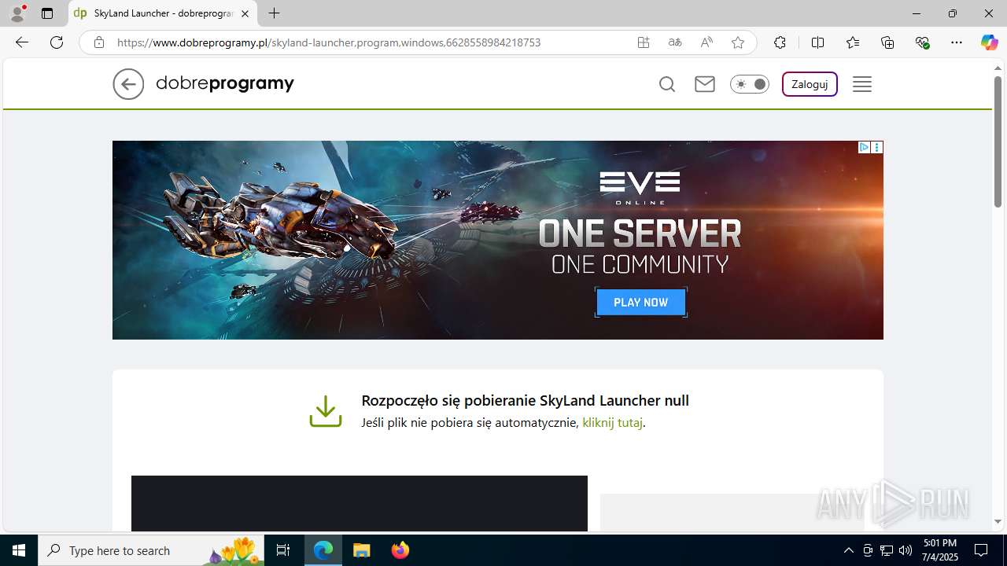The height and width of the screenshot is (566, 1007).
Task: Click the dobreprogramy circular back arrow
Action: click(128, 84)
